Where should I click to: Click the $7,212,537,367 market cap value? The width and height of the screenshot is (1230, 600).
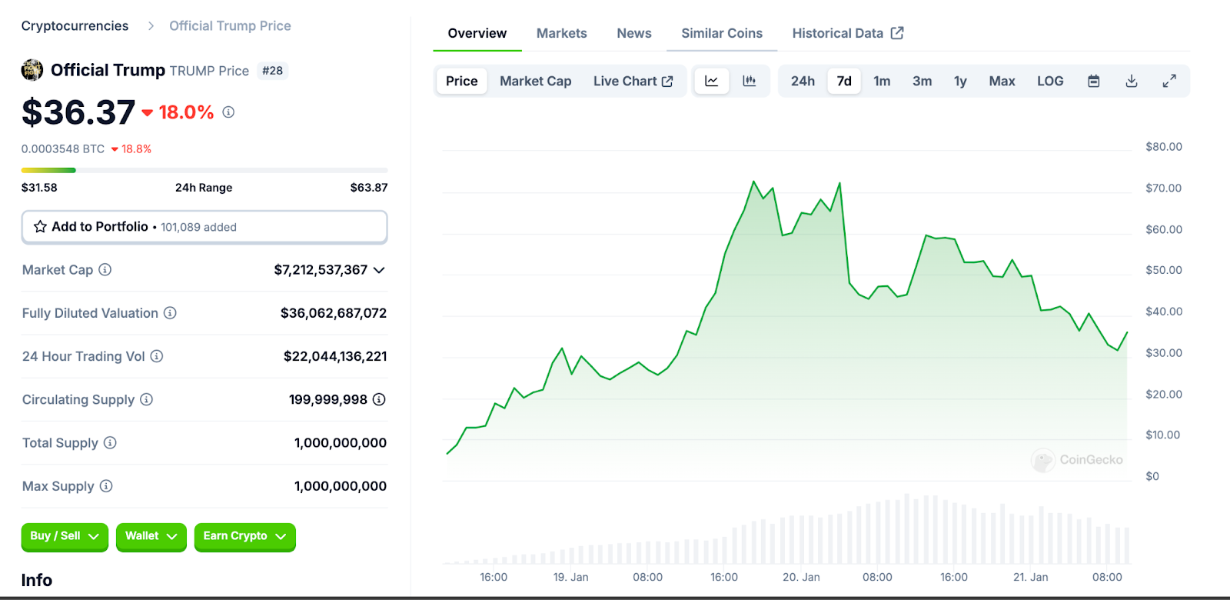(321, 270)
